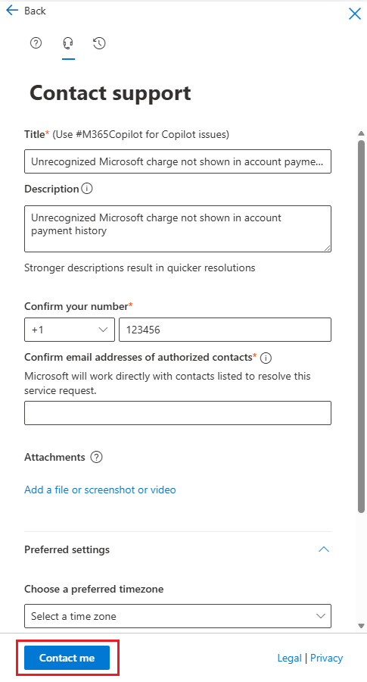Click the Description text area

pos(178,229)
